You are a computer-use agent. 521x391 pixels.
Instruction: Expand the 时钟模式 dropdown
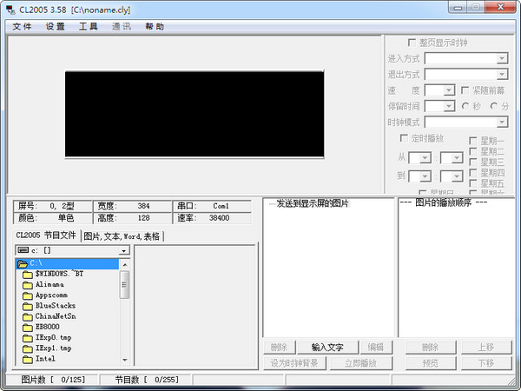502,122
